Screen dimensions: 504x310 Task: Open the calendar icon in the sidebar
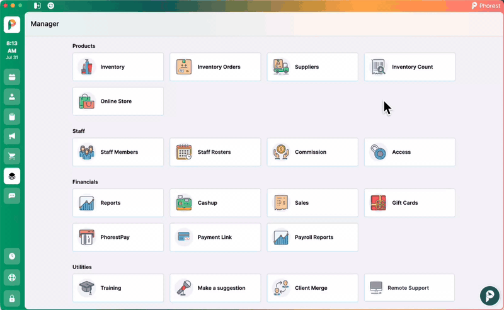pyautogui.click(x=12, y=77)
